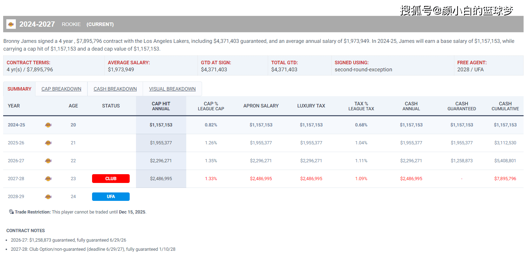
Task: Click the 2027-28 Club Option contract note
Action: click(x=93, y=249)
